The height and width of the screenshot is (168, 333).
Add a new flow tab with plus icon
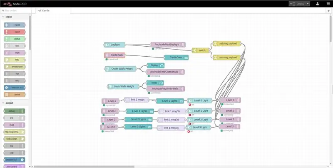329,11
